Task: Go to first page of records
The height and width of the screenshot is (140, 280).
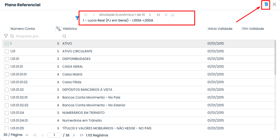Action: click(x=35, y=135)
